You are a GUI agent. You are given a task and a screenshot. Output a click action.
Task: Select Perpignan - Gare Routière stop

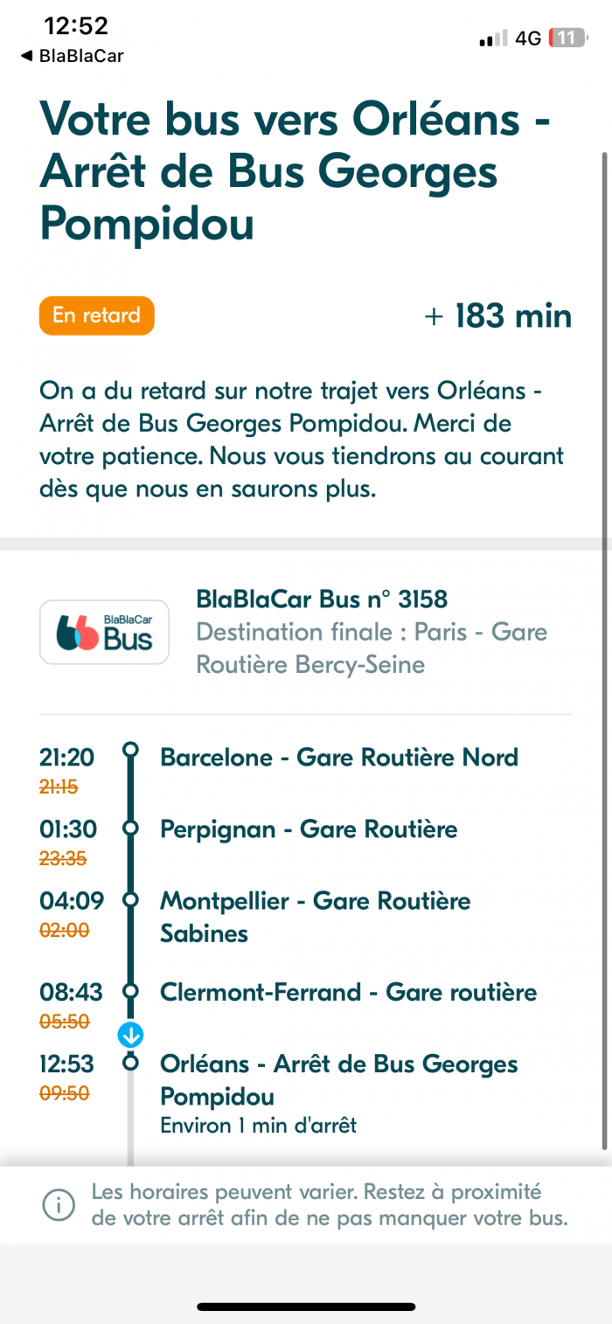(x=309, y=828)
